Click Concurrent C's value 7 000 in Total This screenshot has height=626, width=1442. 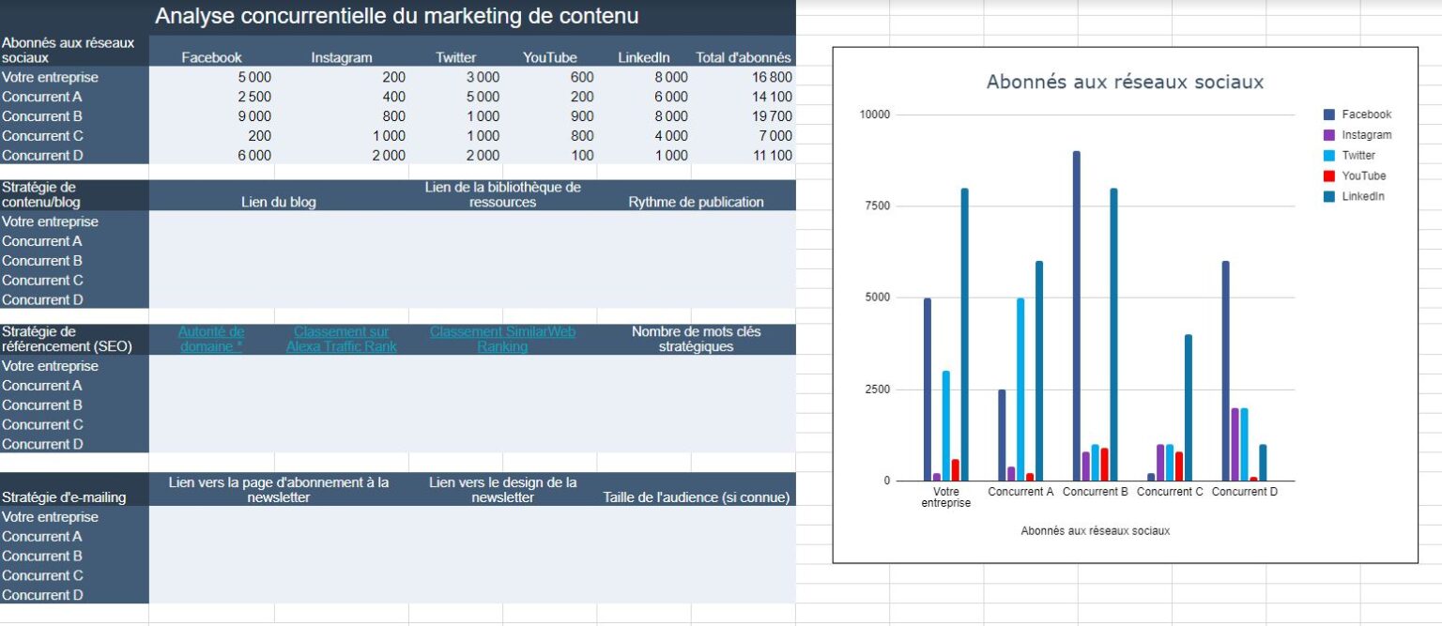pyautogui.click(x=773, y=135)
